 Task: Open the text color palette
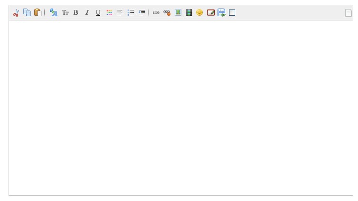[x=109, y=12]
